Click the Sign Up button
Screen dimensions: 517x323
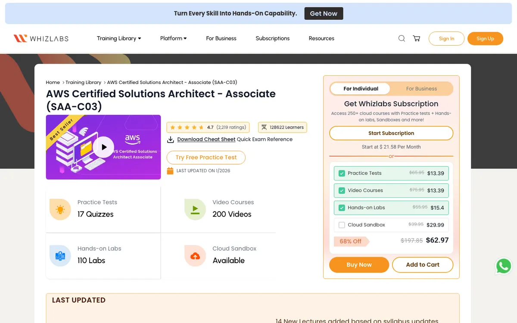coord(485,38)
